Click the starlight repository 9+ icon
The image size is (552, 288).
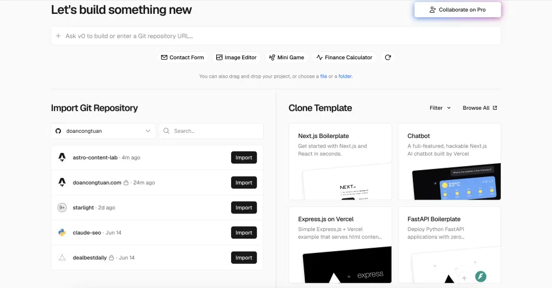[x=62, y=208]
